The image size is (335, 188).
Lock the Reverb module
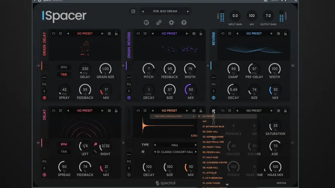285,33
